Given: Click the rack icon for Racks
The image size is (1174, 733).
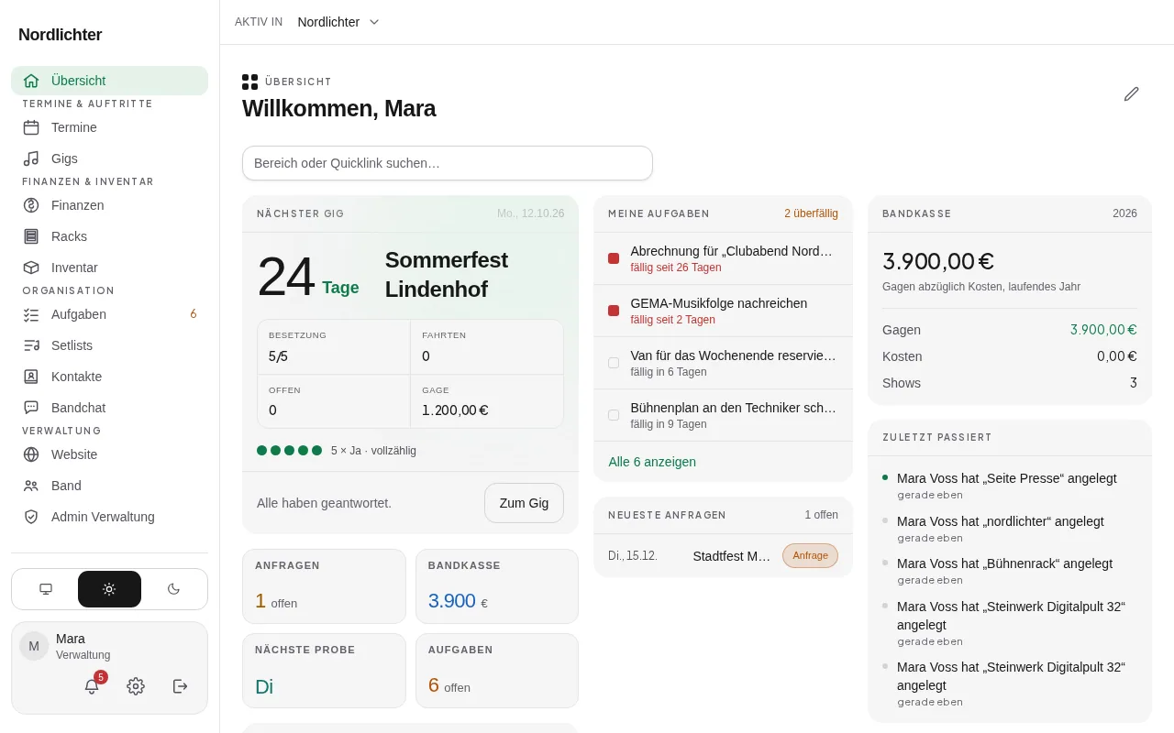Looking at the screenshot, I should point(31,236).
